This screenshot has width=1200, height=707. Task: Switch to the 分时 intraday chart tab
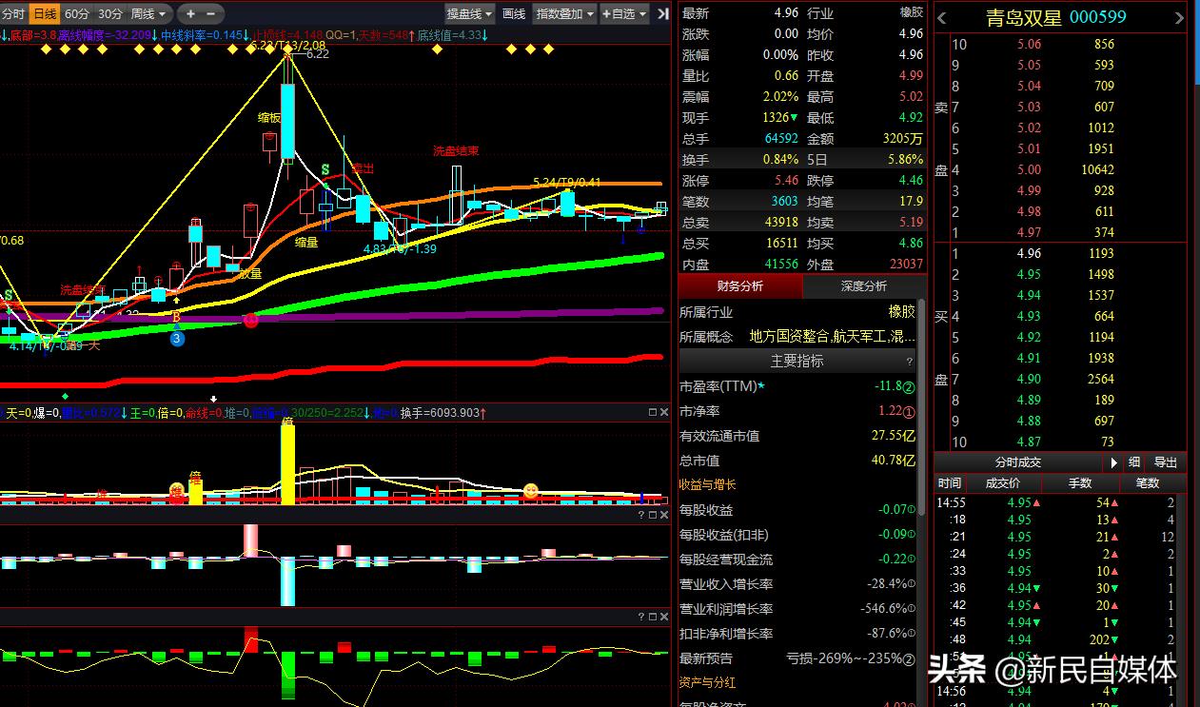[13, 13]
